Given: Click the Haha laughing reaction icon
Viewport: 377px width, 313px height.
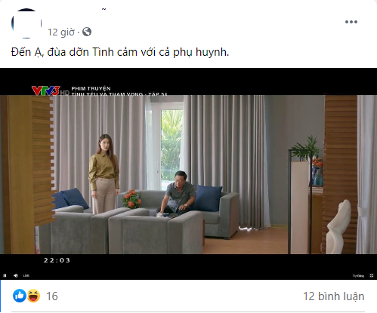Looking at the screenshot, I should [33, 296].
